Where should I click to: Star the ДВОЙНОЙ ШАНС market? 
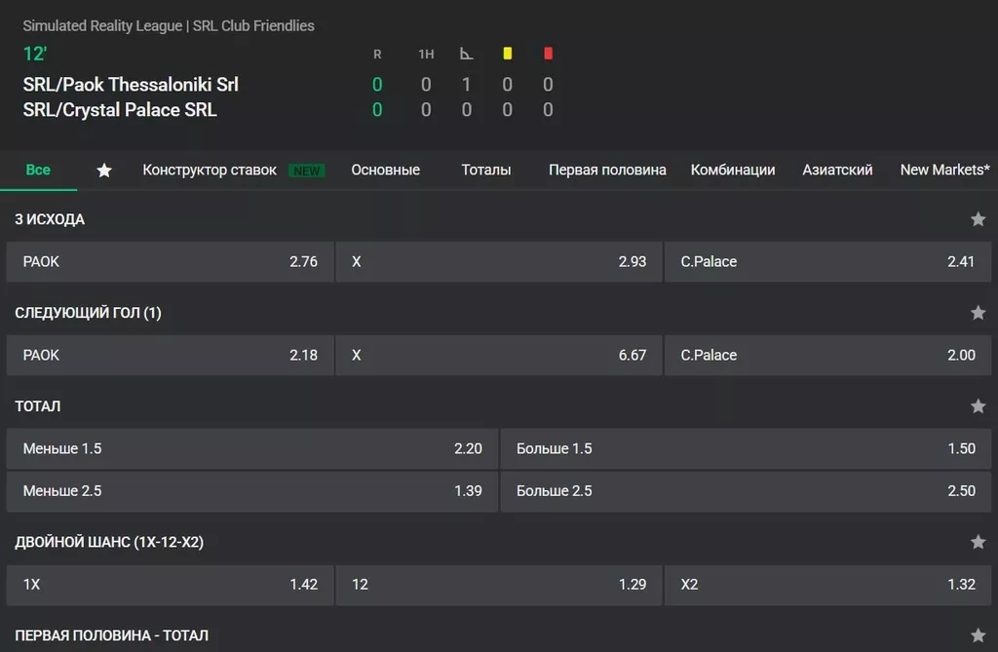point(978,542)
